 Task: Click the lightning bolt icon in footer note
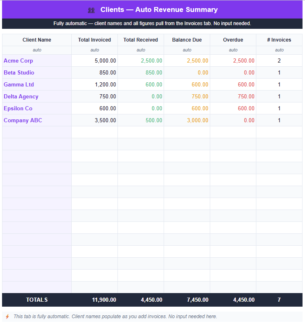[7, 317]
